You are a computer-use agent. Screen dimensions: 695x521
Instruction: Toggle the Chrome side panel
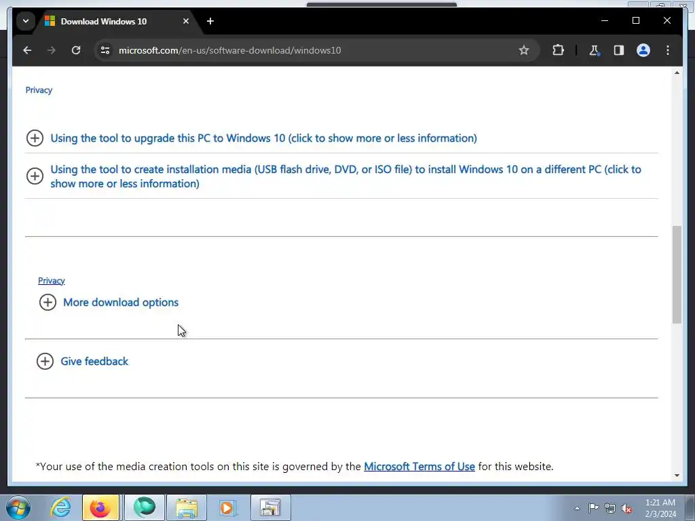619,50
